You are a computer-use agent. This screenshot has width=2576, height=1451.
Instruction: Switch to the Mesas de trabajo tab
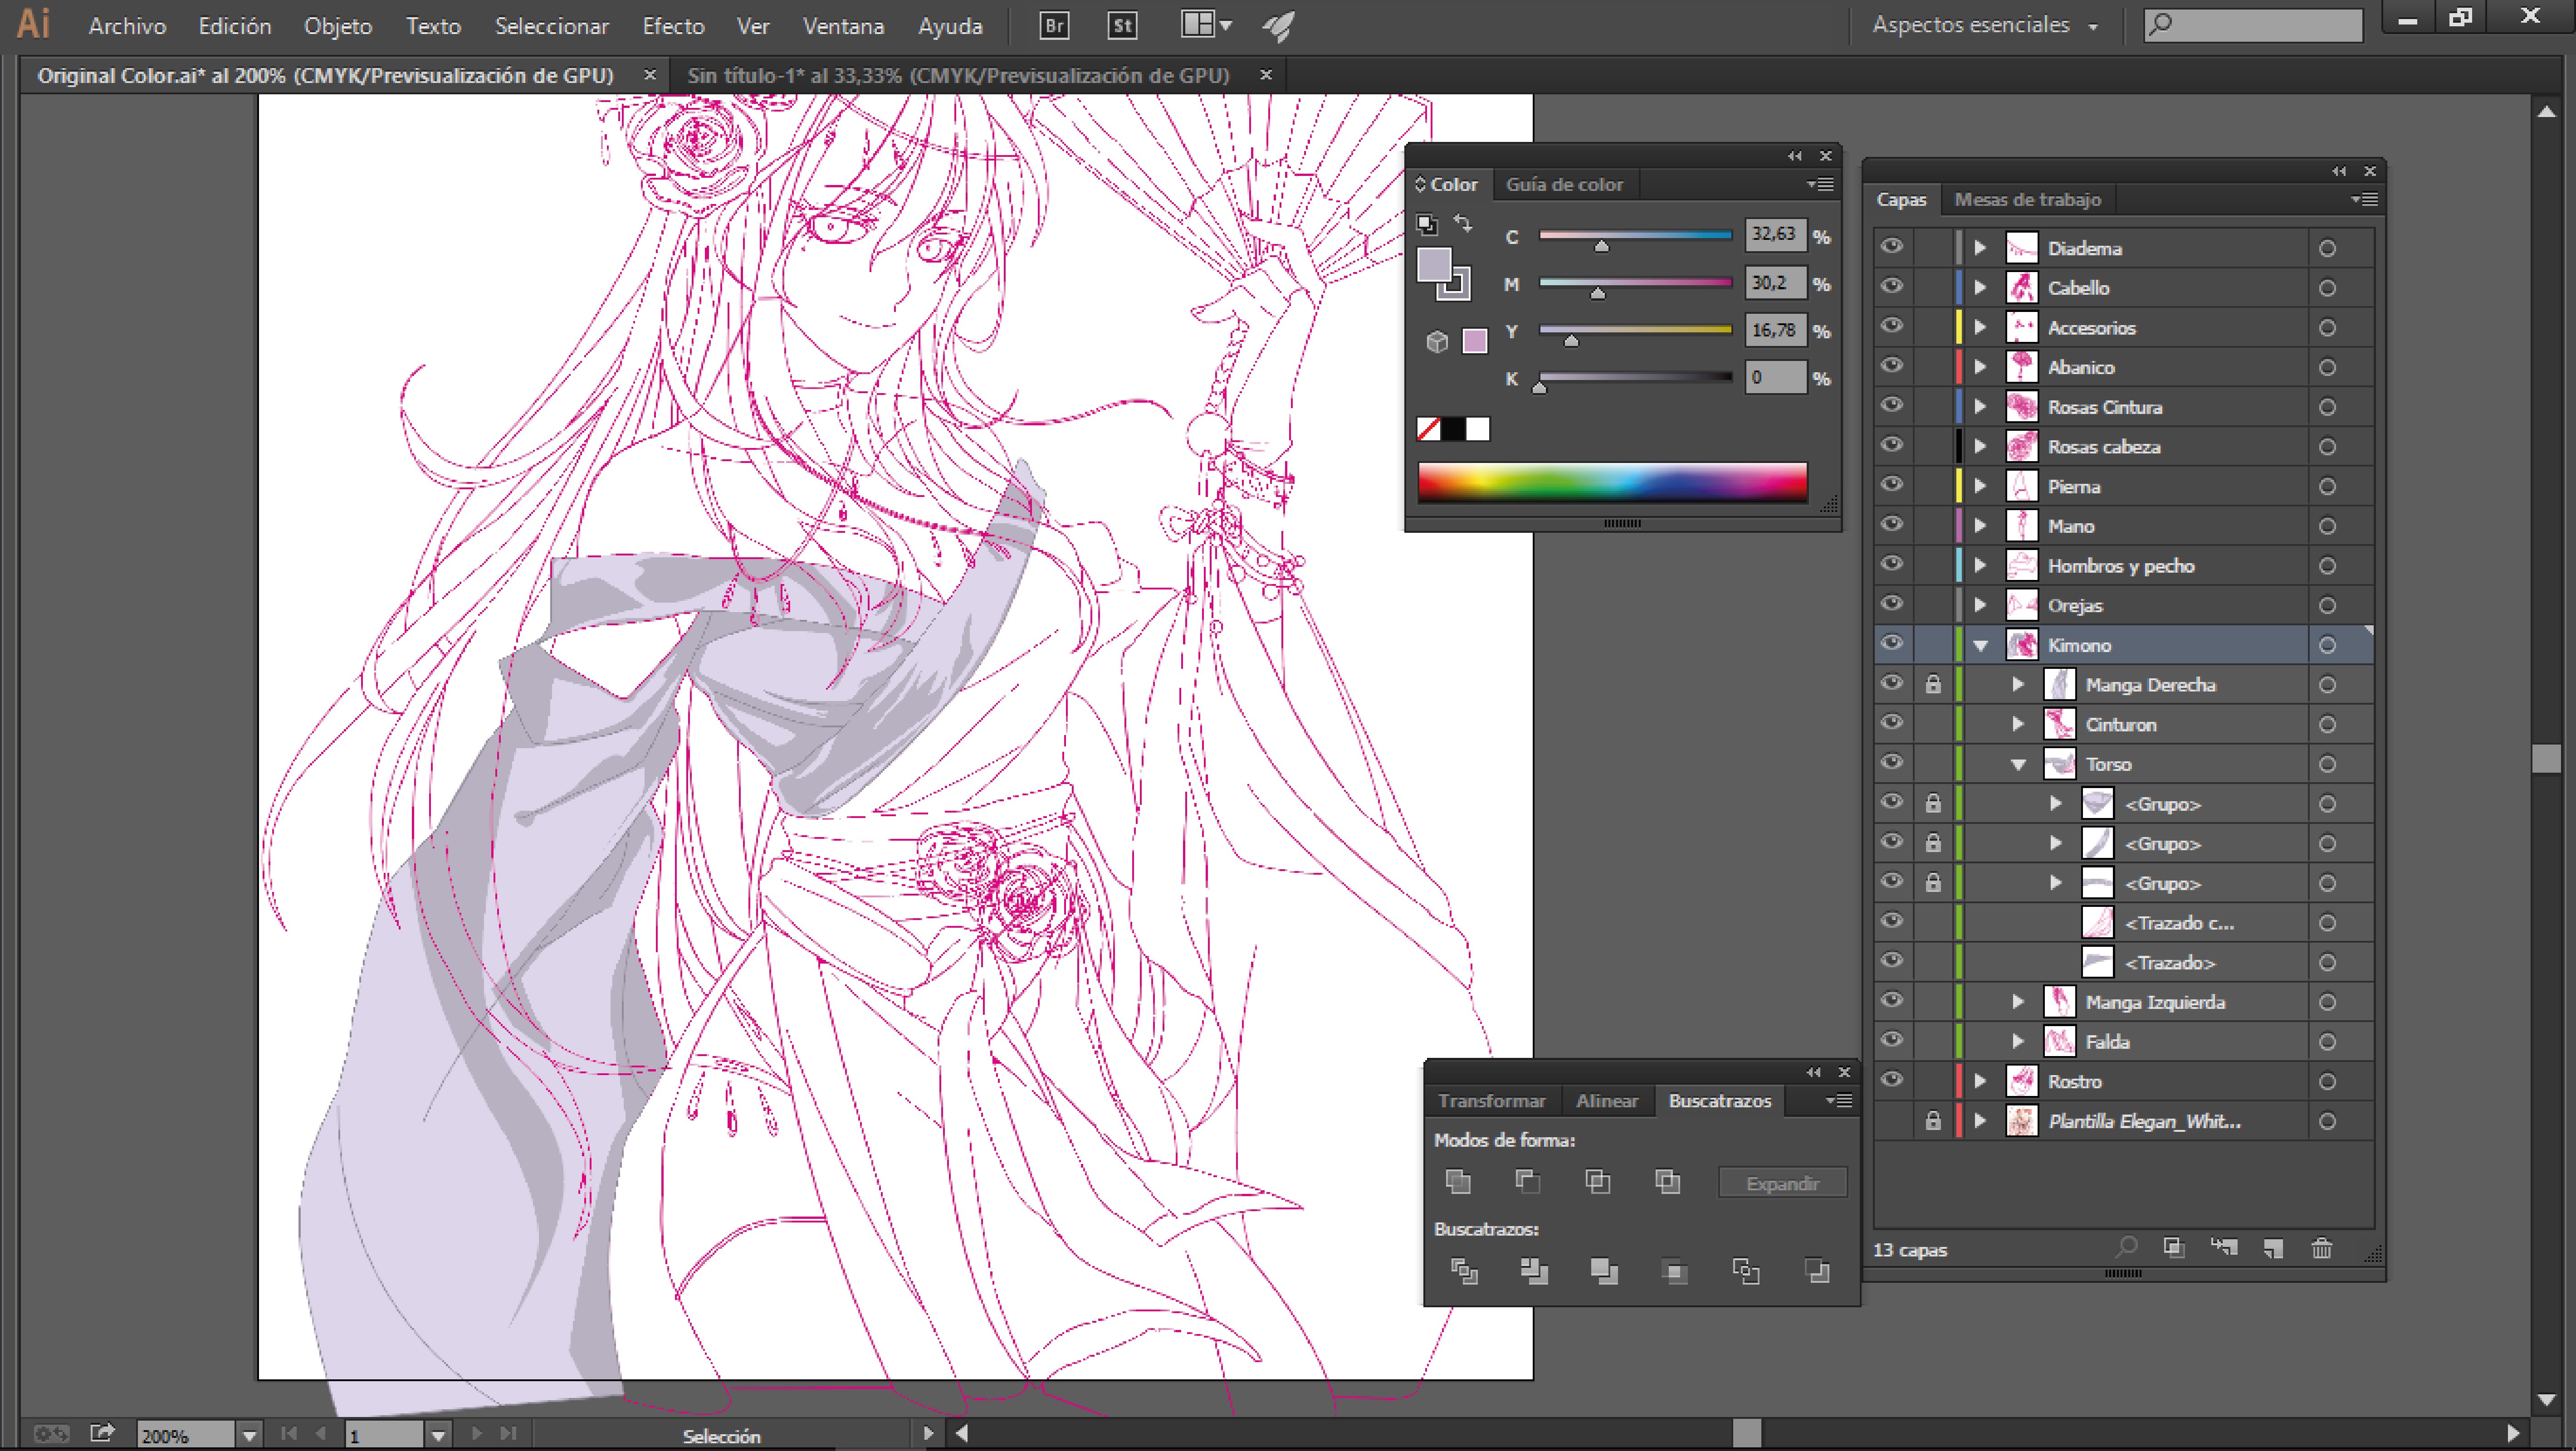(x=2027, y=199)
